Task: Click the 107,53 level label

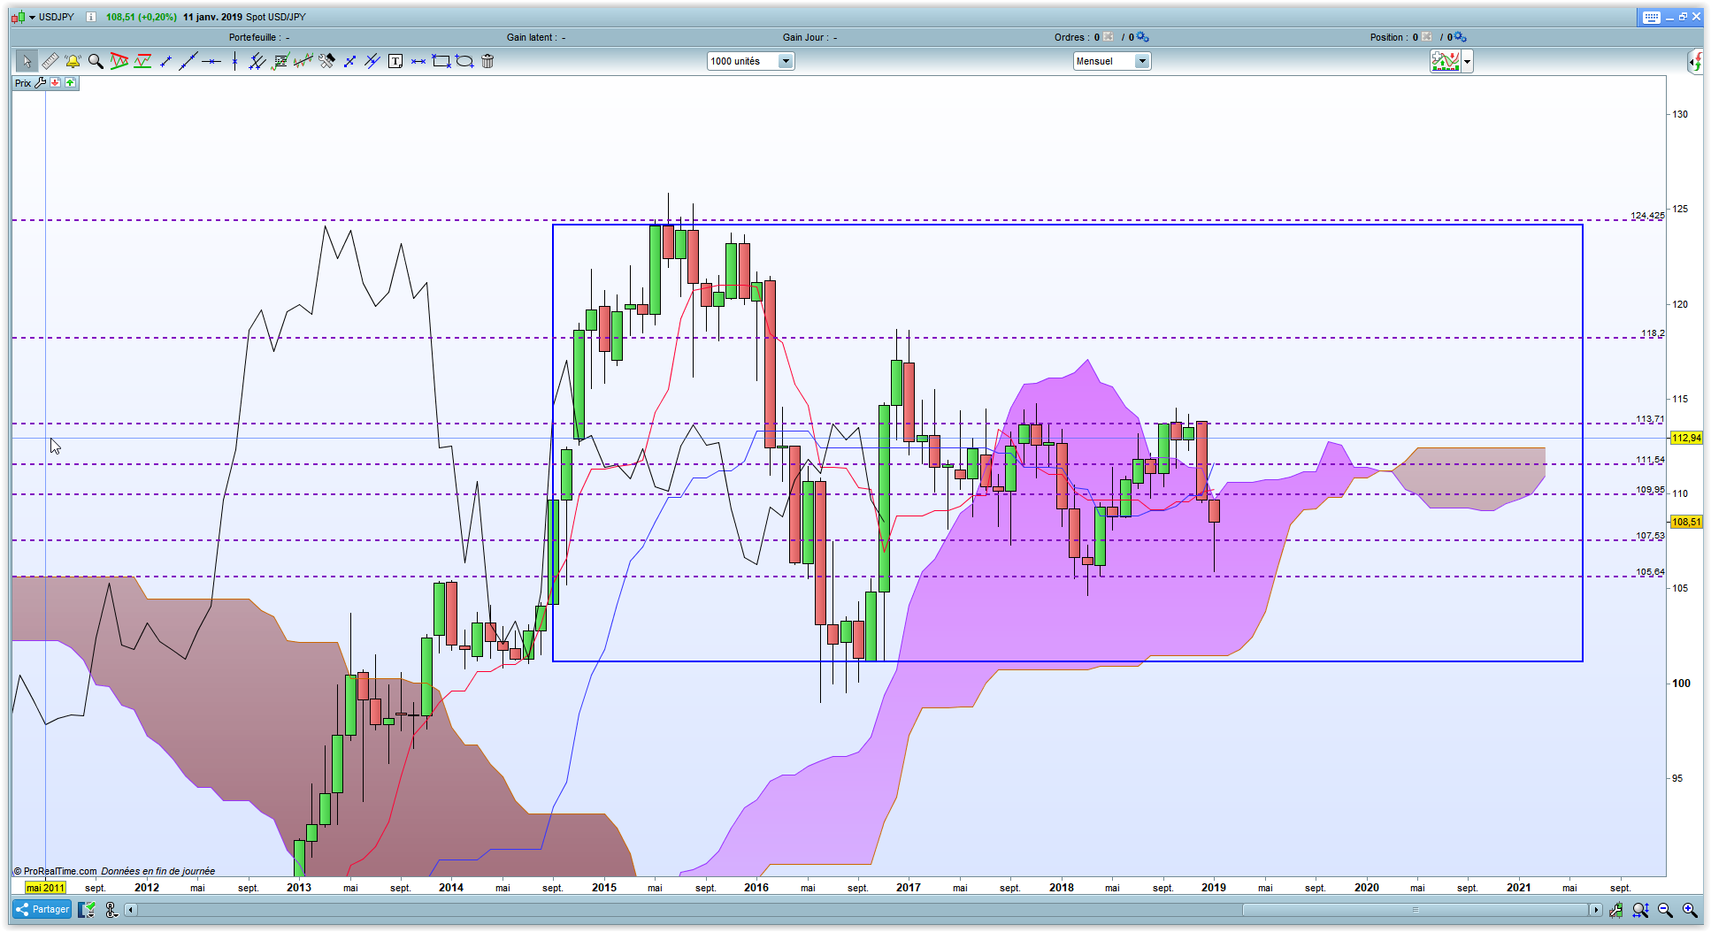Action: coord(1650,536)
